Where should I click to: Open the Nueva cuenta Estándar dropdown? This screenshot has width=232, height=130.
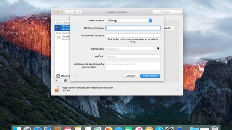(129, 21)
